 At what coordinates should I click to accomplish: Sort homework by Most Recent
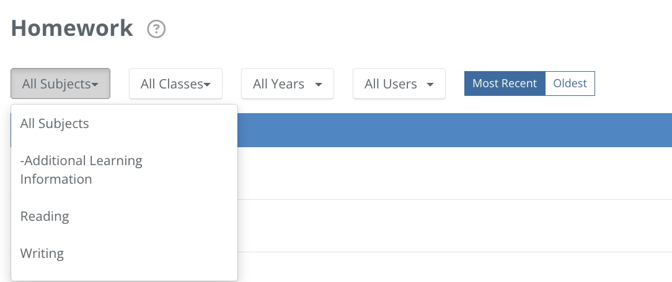(x=505, y=83)
